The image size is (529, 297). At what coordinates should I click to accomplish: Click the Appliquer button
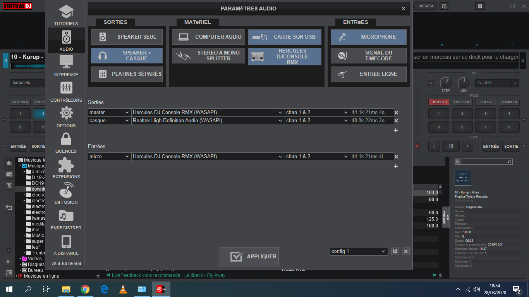tap(249, 257)
